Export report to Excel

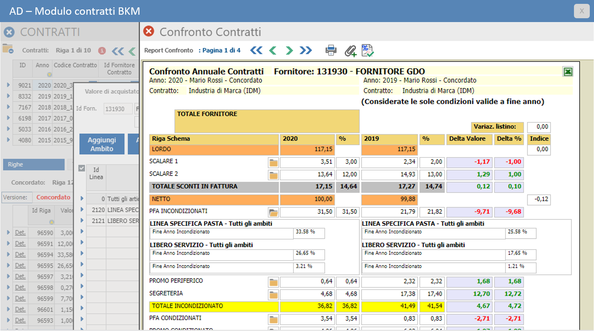(x=568, y=72)
